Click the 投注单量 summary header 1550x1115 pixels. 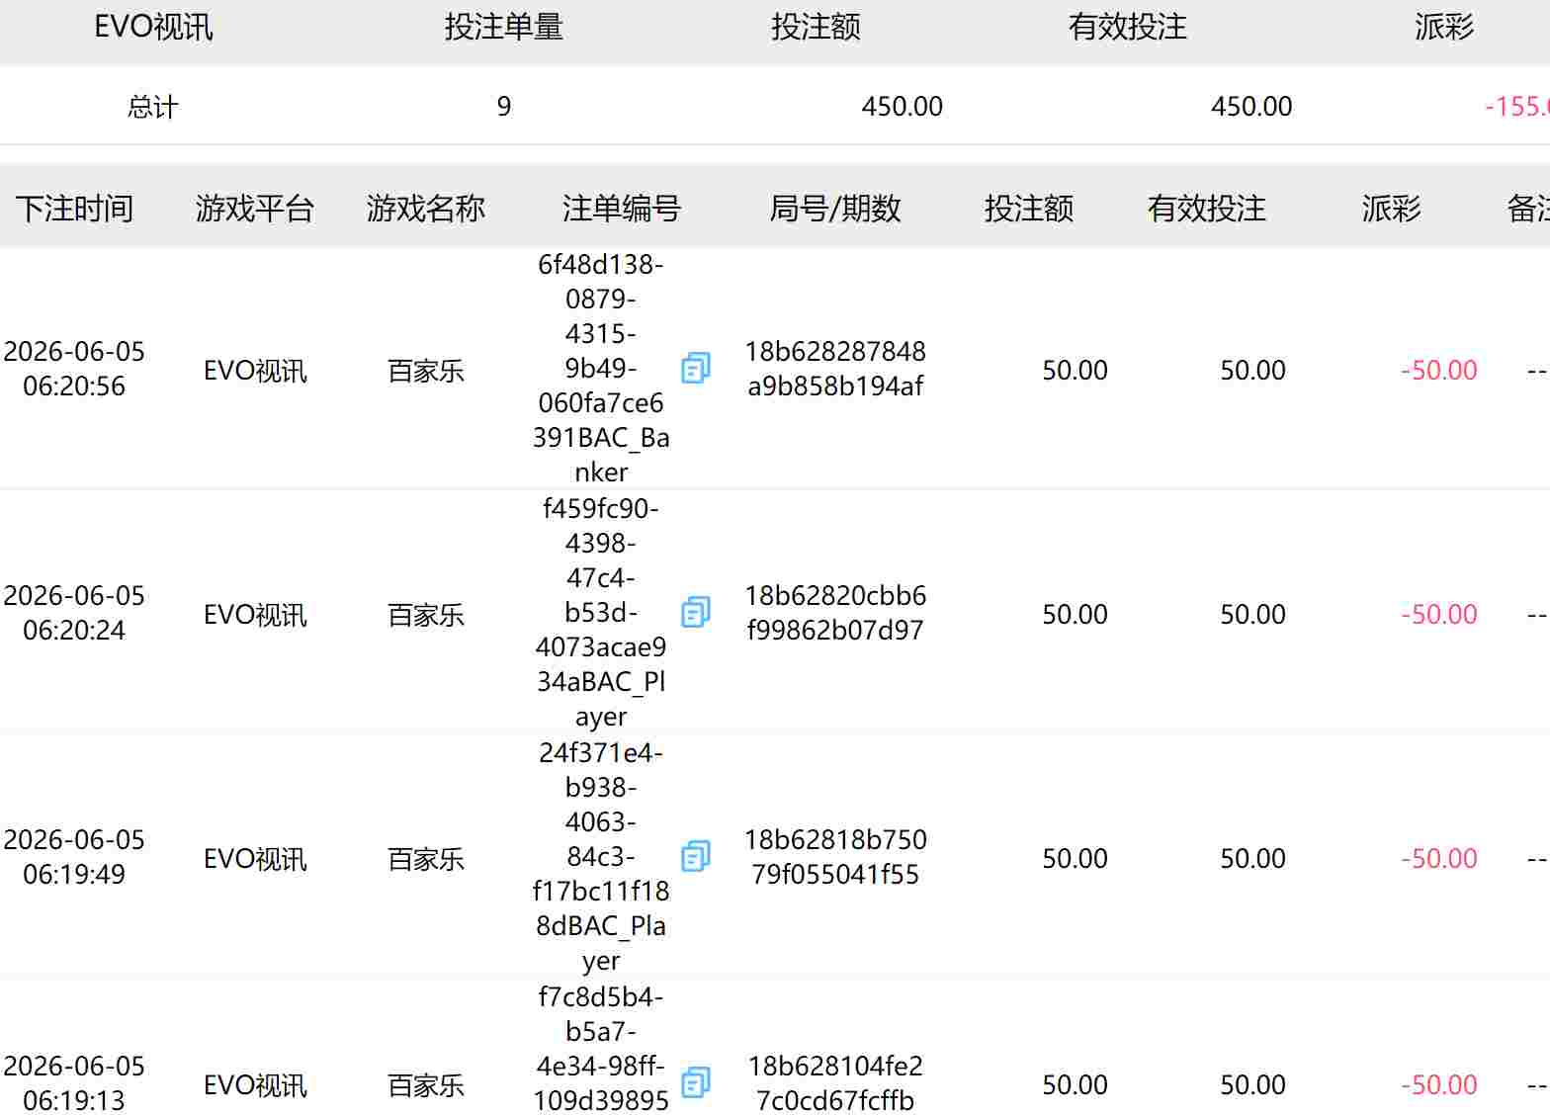(x=504, y=27)
